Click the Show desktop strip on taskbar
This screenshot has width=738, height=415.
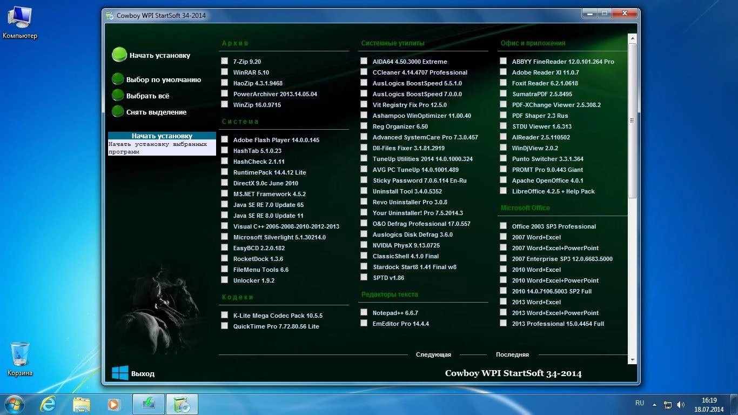pyautogui.click(x=734, y=404)
